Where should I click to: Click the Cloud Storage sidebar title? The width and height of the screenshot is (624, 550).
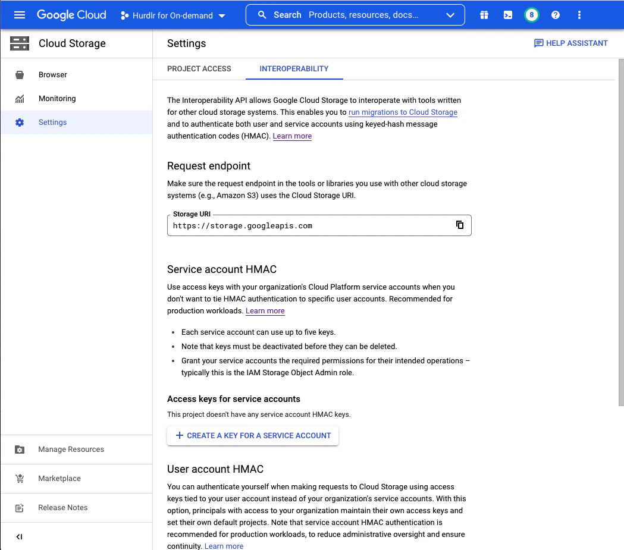(x=72, y=43)
